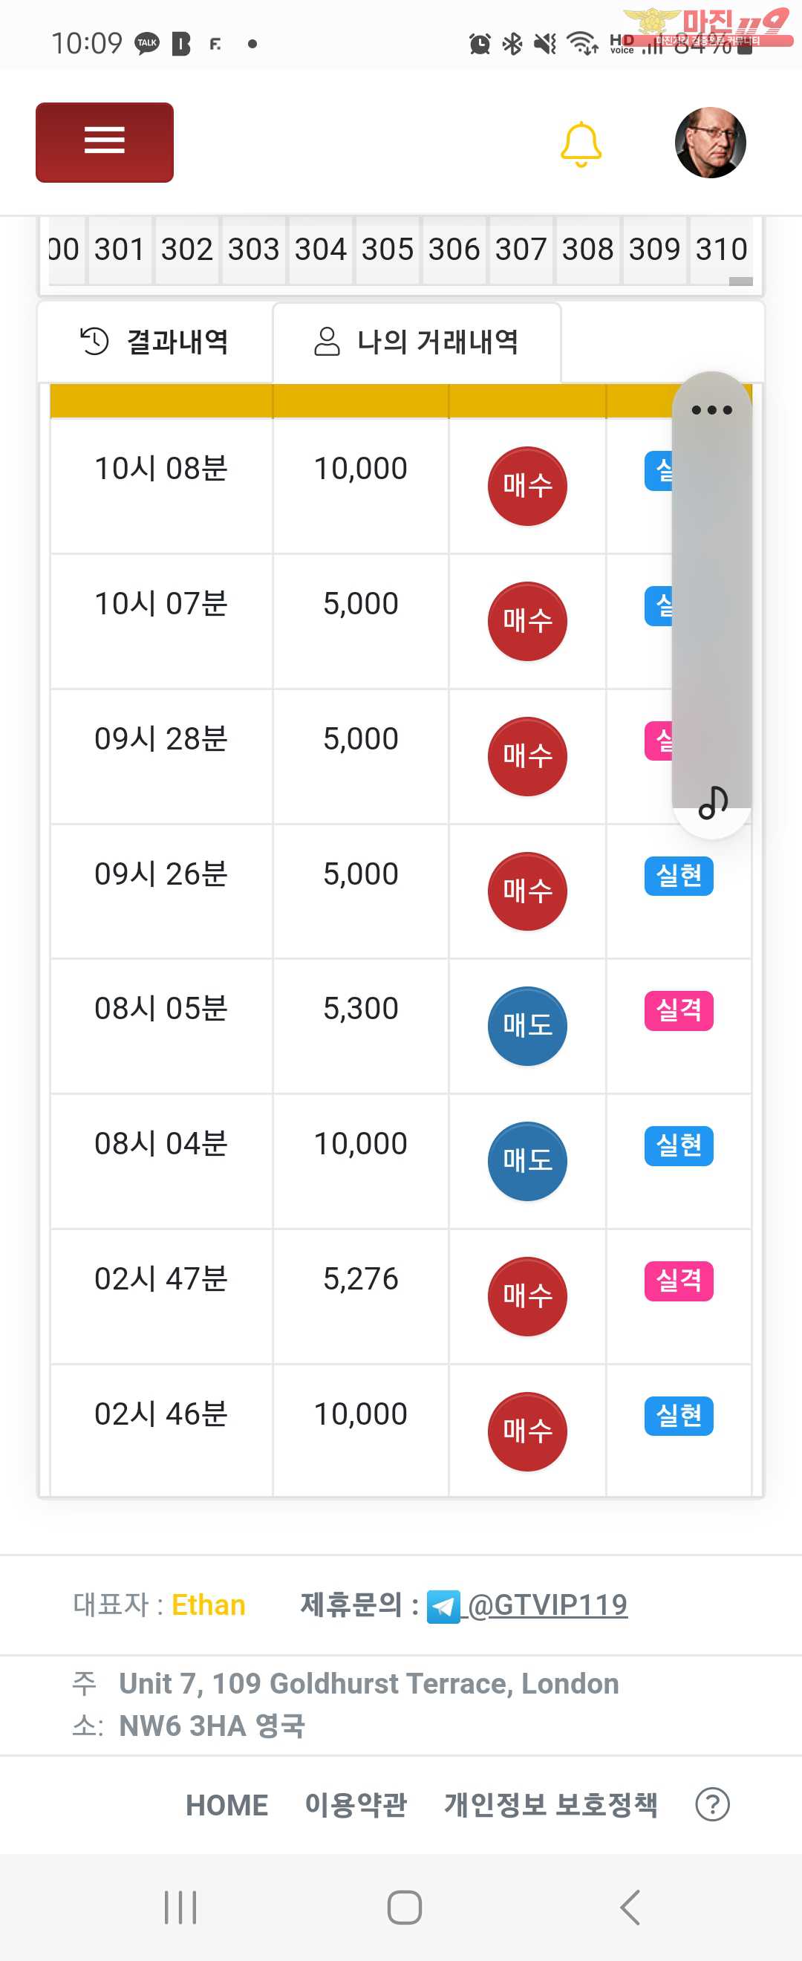This screenshot has height=1961, width=802.
Task: Open the 개인정보 보호정책 link
Action: click(x=551, y=1804)
